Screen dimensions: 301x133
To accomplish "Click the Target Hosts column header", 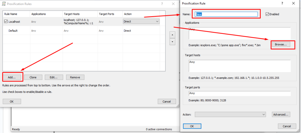I will pyautogui.click(x=80, y=14).
